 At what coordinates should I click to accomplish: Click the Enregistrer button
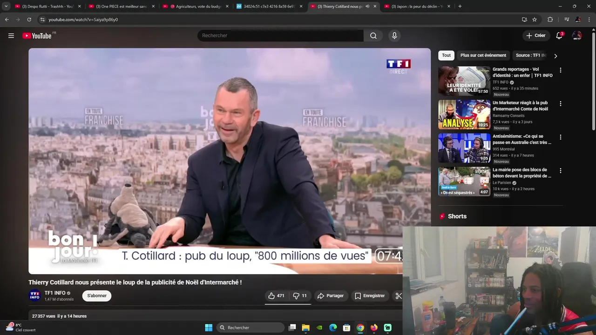(370, 295)
